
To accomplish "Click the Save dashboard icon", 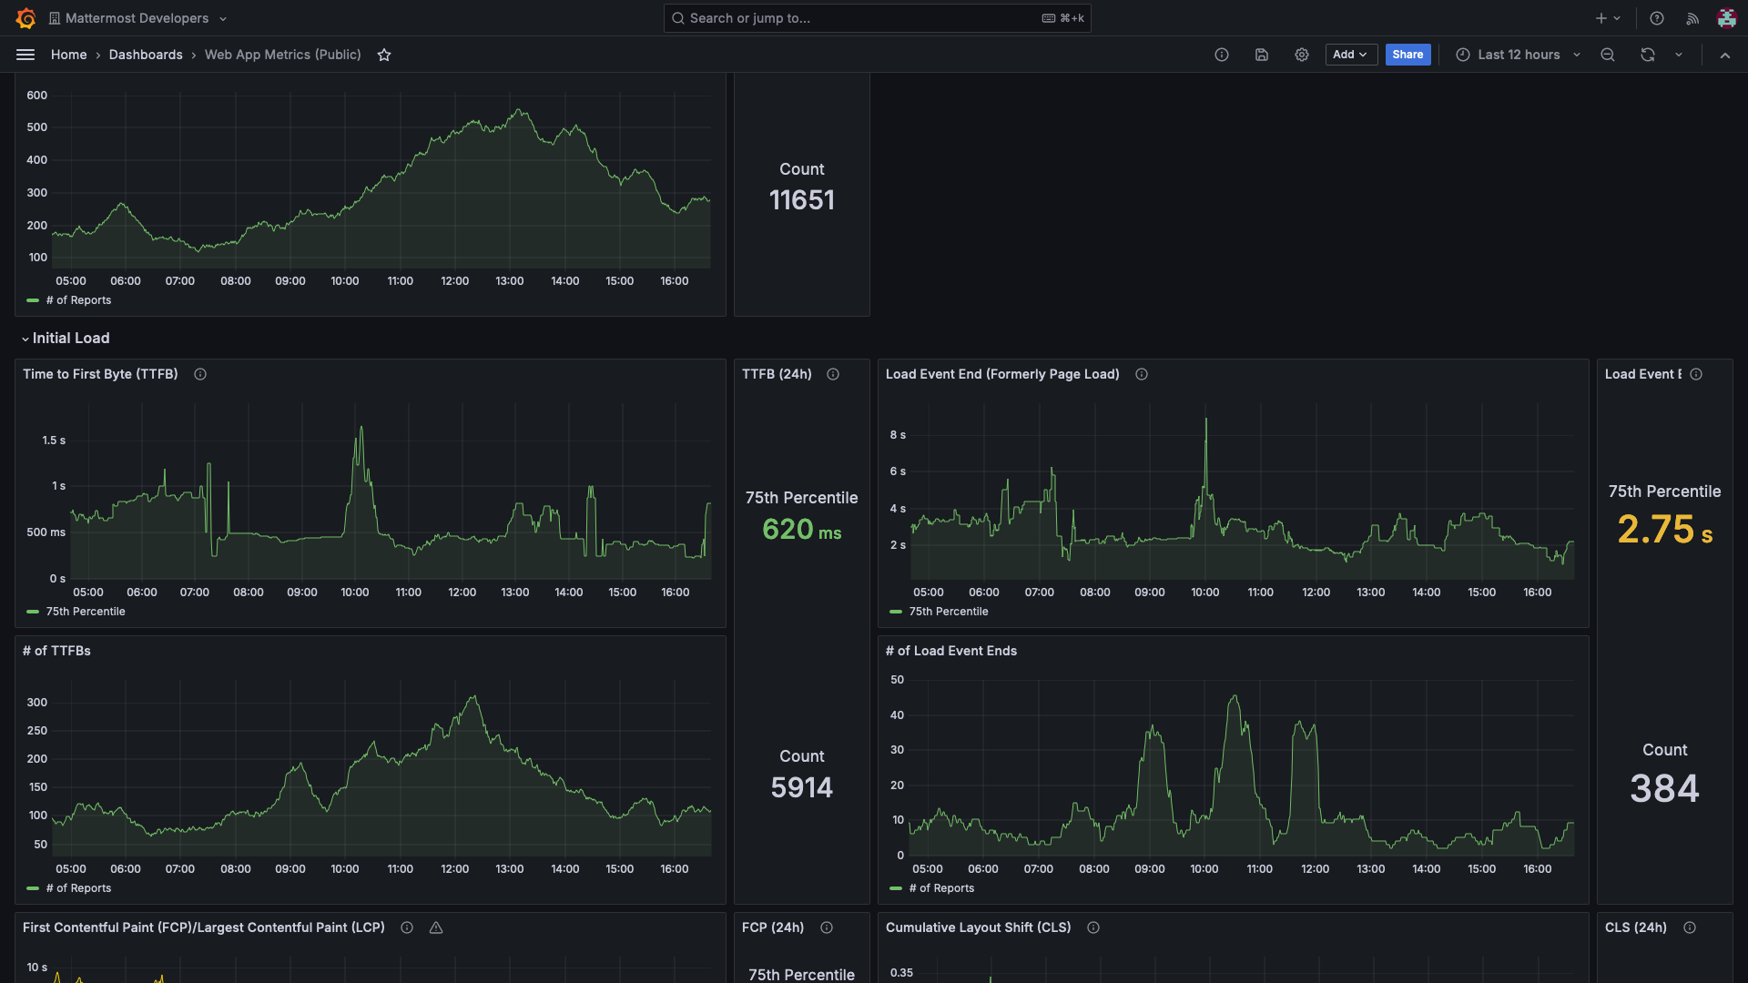I will [1262, 55].
